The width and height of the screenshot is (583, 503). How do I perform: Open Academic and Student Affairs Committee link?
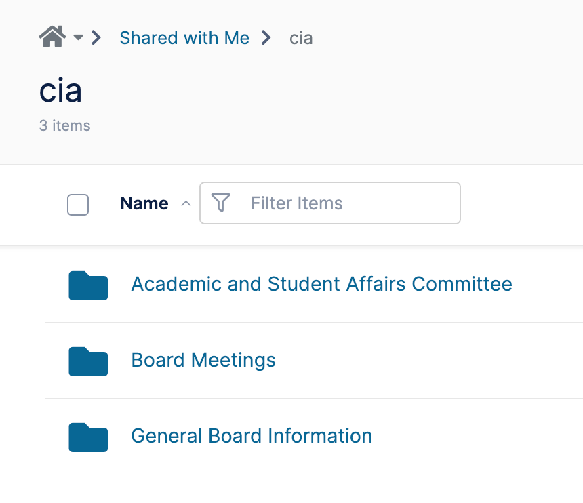321,284
